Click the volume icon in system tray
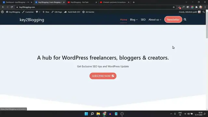This screenshot has width=208, height=117. click(x=188, y=114)
